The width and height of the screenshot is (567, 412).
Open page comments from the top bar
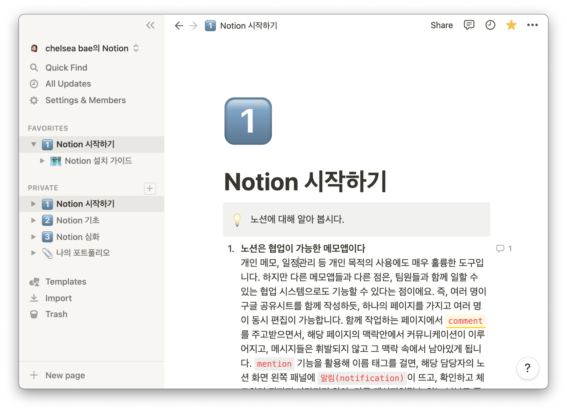click(469, 25)
